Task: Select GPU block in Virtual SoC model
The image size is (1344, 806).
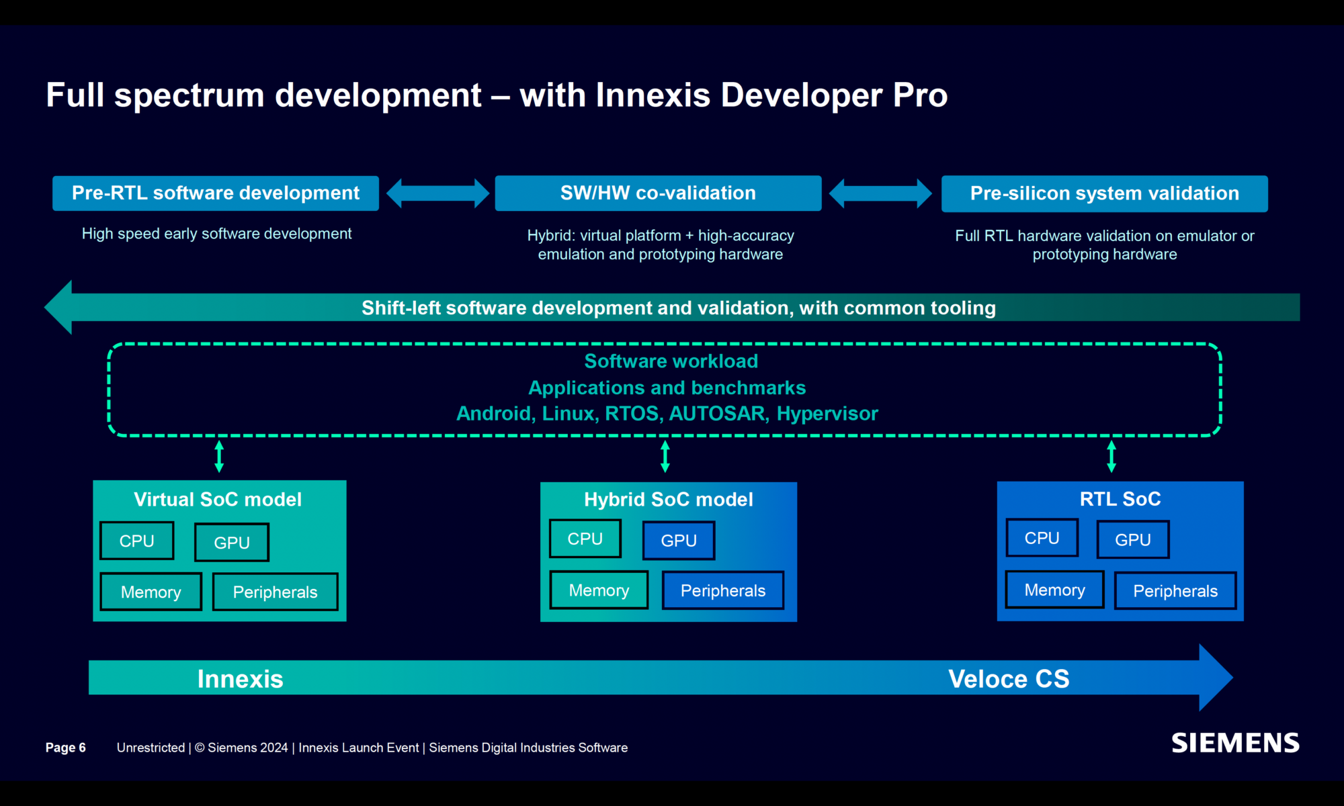Action: tap(232, 542)
